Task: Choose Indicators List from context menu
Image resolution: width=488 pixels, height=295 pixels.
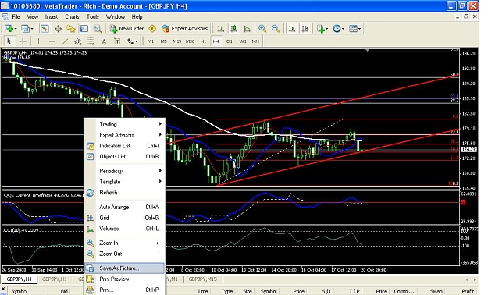Action: 124,146
